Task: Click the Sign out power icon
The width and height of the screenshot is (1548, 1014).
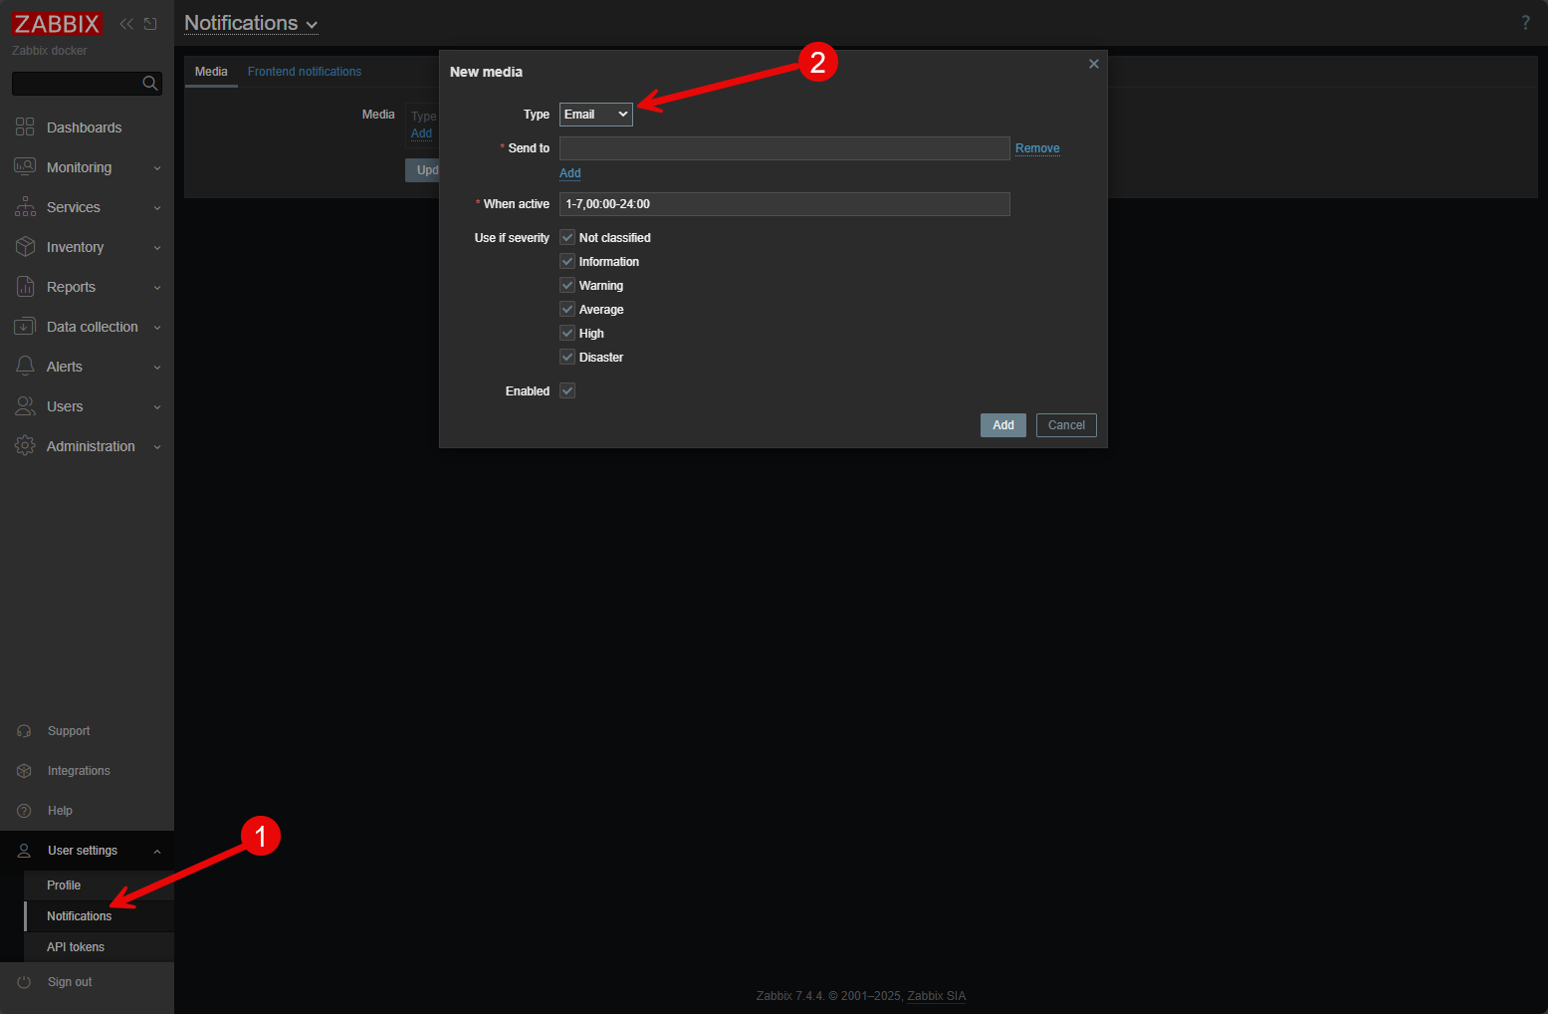Action: pyautogui.click(x=24, y=981)
